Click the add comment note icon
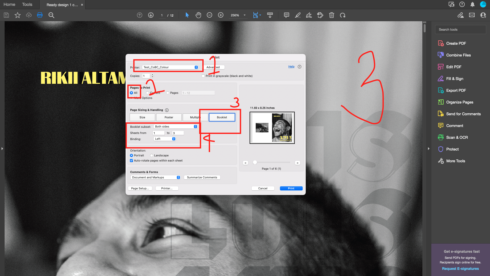This screenshot has width=490, height=276. 286,15
